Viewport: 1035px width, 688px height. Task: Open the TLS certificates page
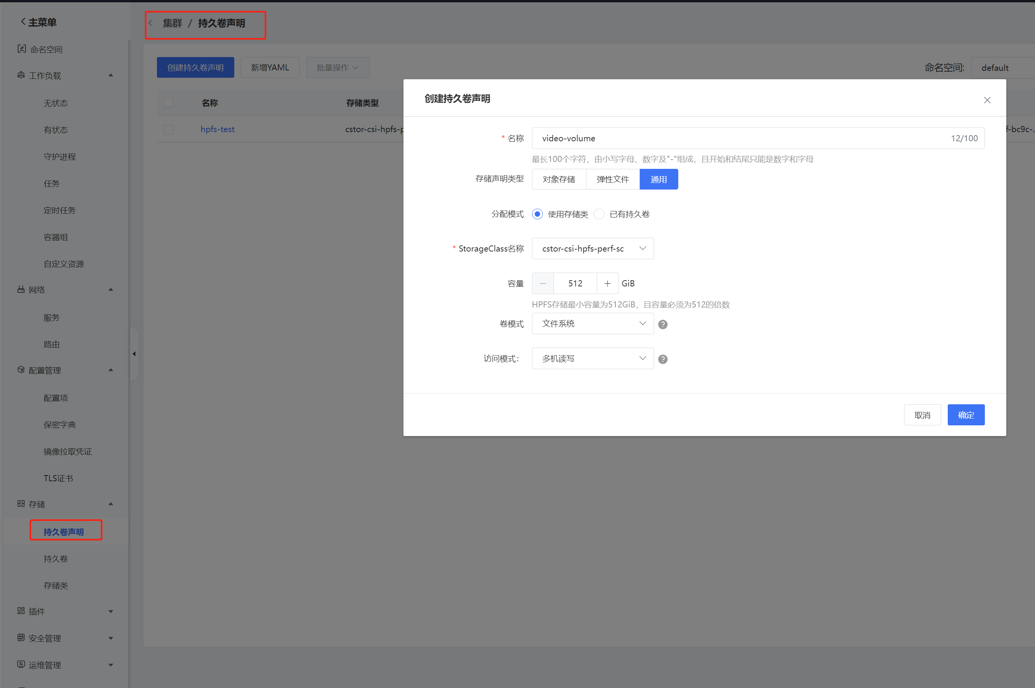coord(58,478)
